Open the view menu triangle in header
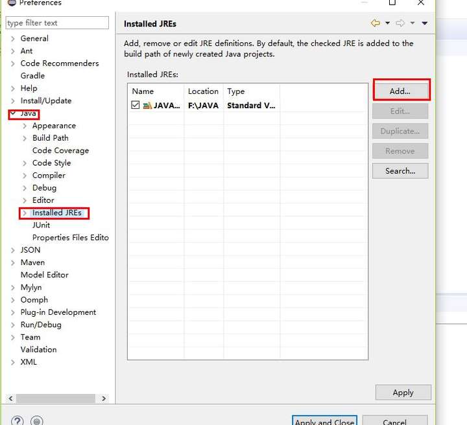Viewport: 467px width, 425px height. (424, 23)
